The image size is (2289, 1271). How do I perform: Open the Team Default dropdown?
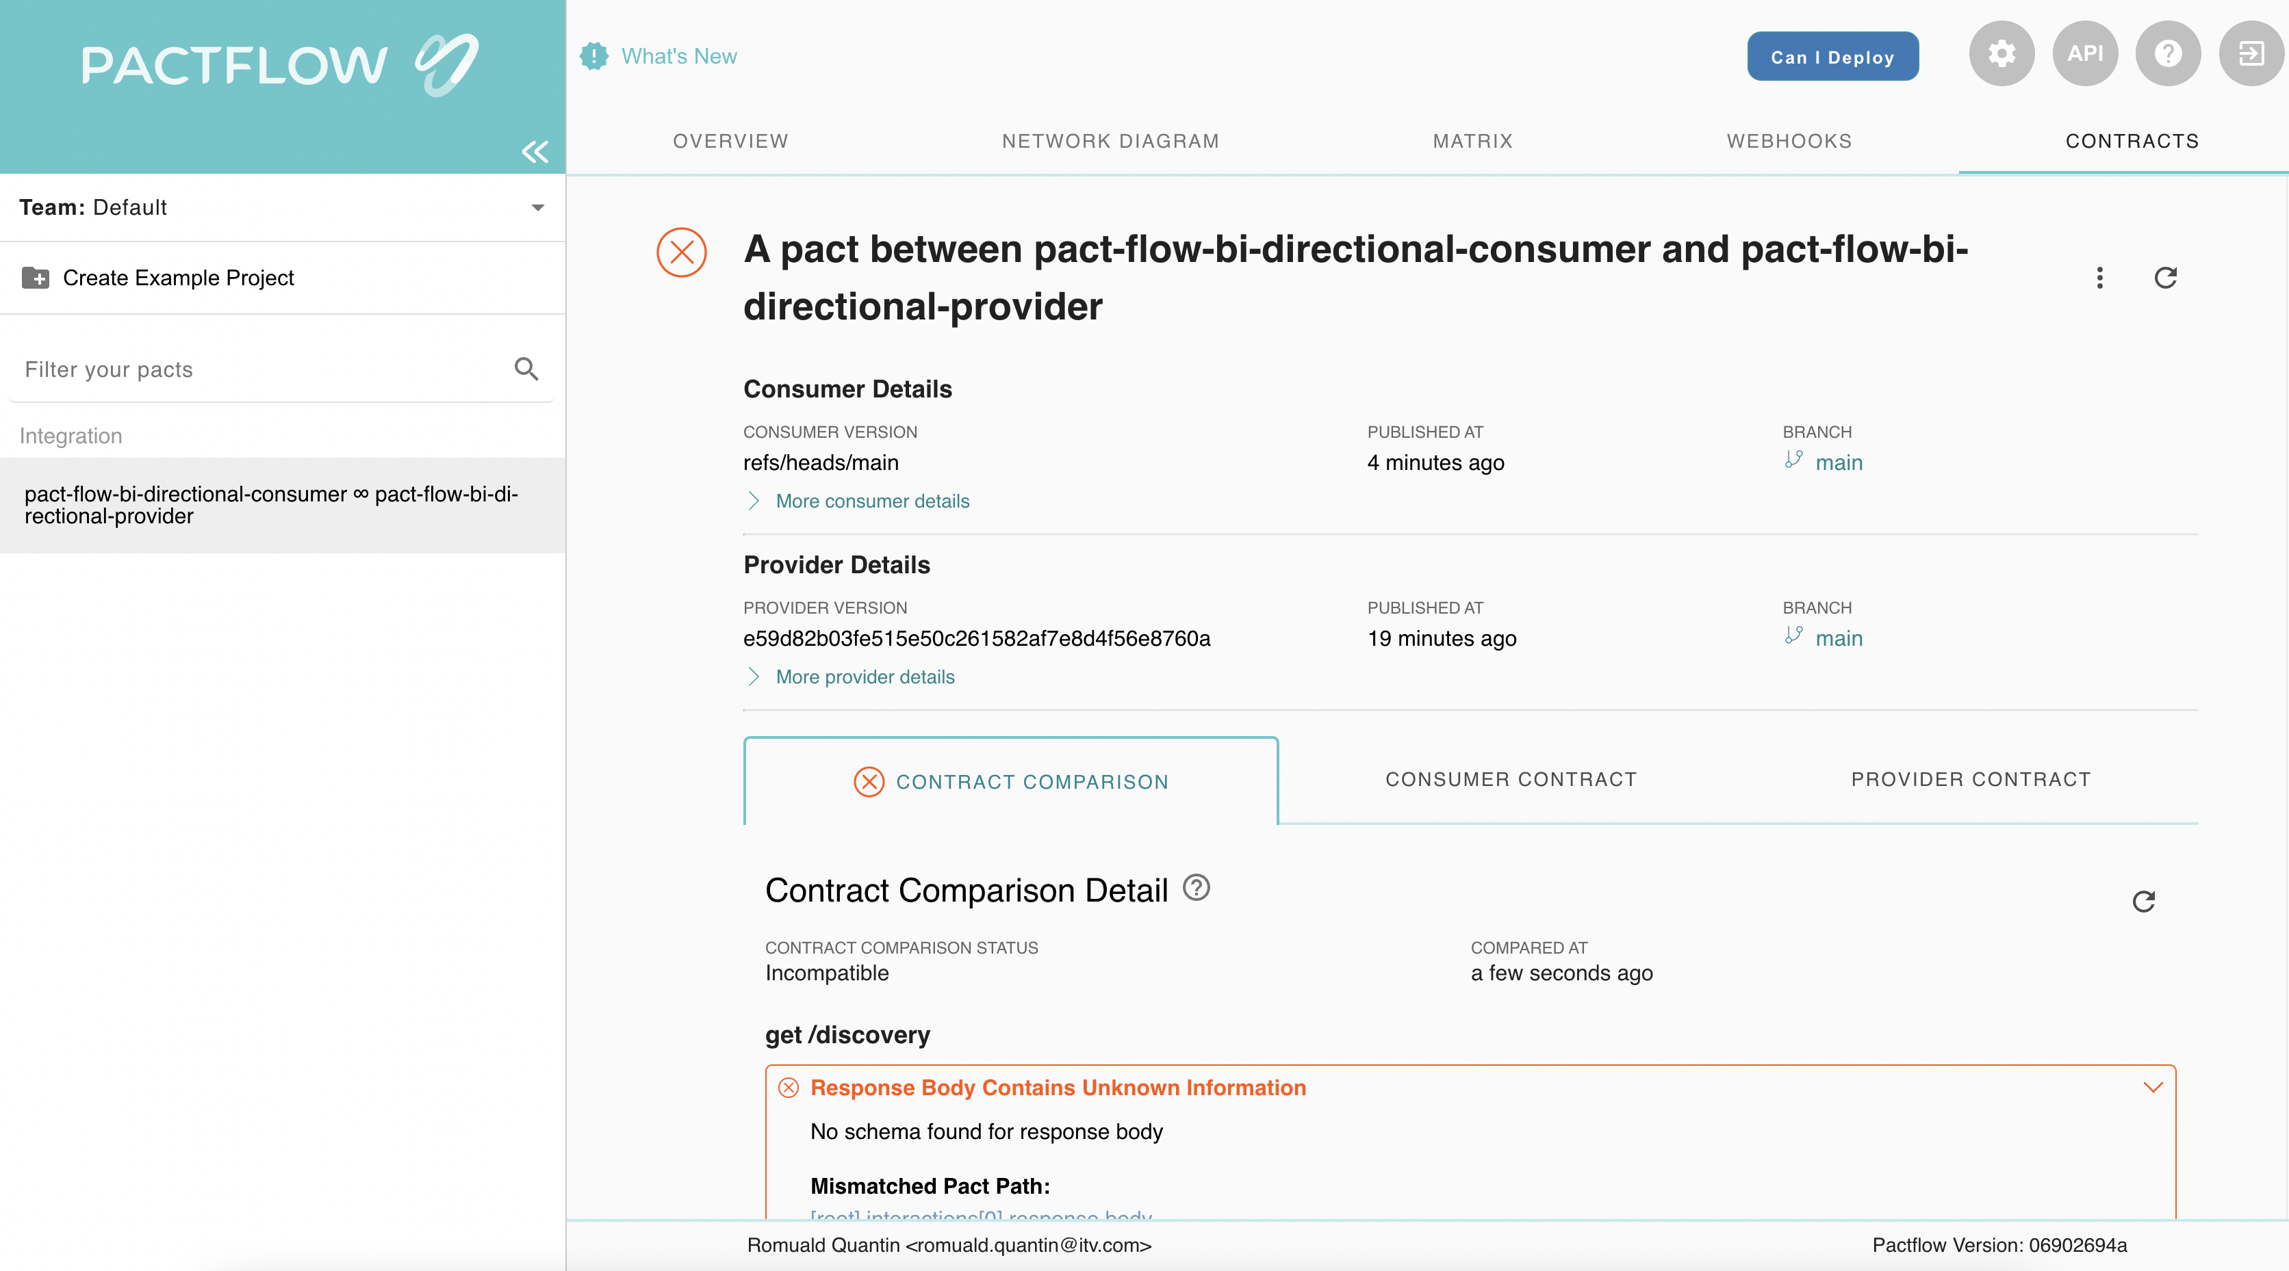click(537, 207)
